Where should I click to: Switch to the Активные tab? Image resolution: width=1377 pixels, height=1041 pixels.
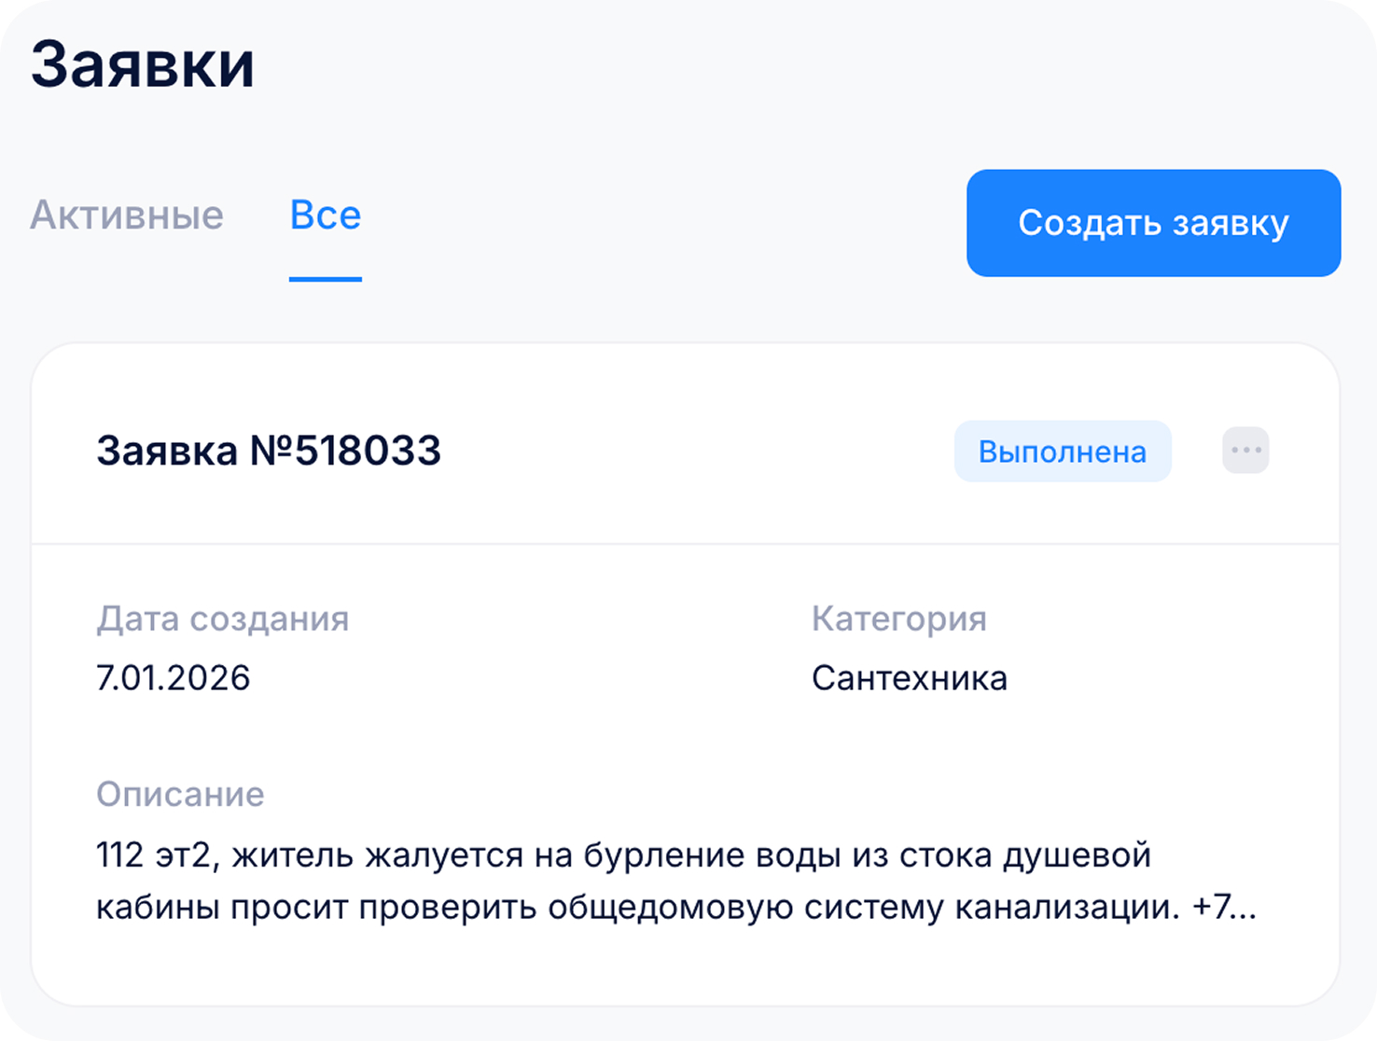pos(127,215)
